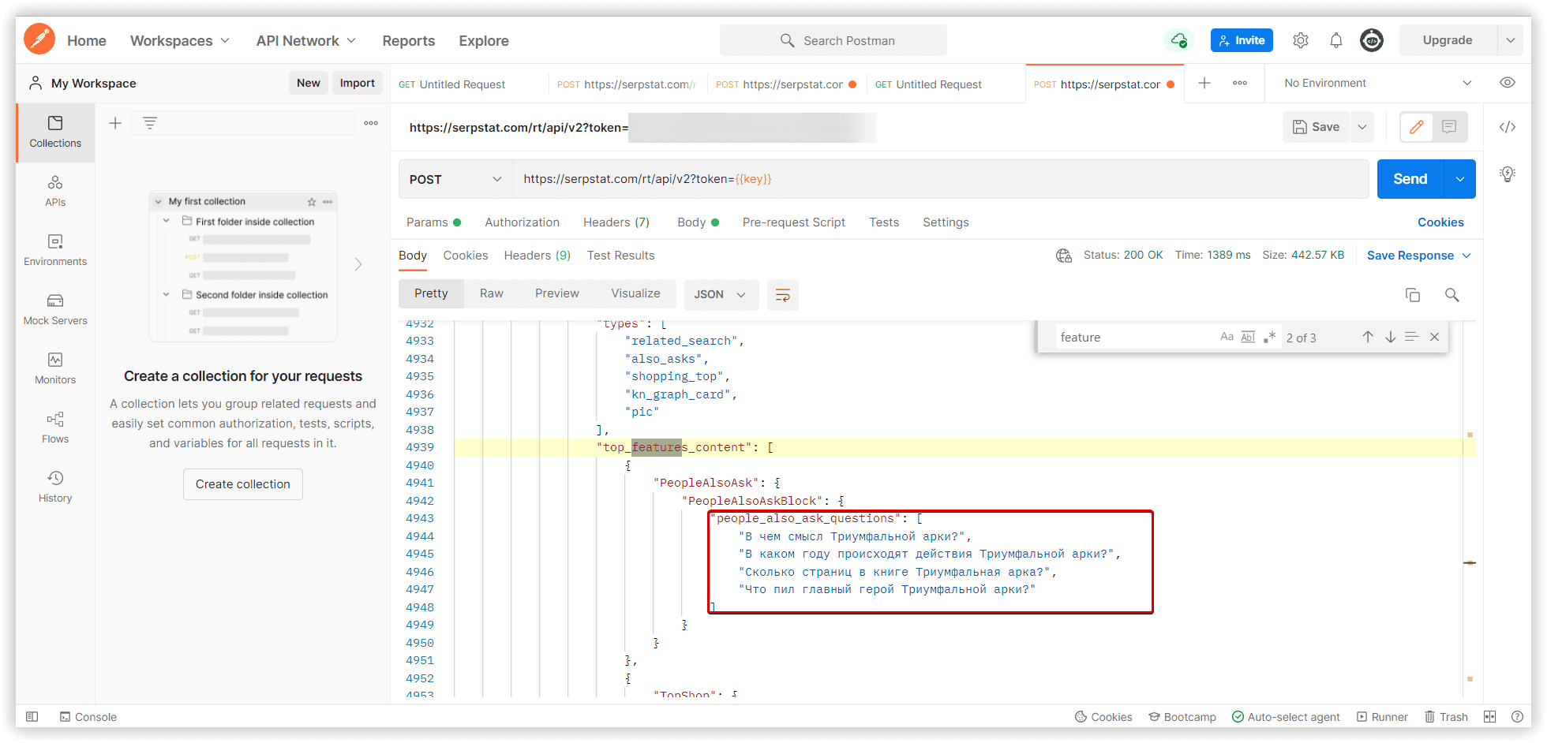Add a new request tab

click(1204, 83)
